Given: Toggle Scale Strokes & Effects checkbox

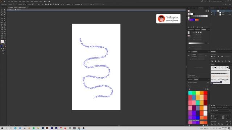Looking at the screenshot, I should point(188,77).
